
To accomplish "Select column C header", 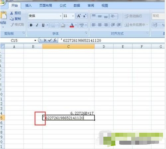I will pos(69,47).
